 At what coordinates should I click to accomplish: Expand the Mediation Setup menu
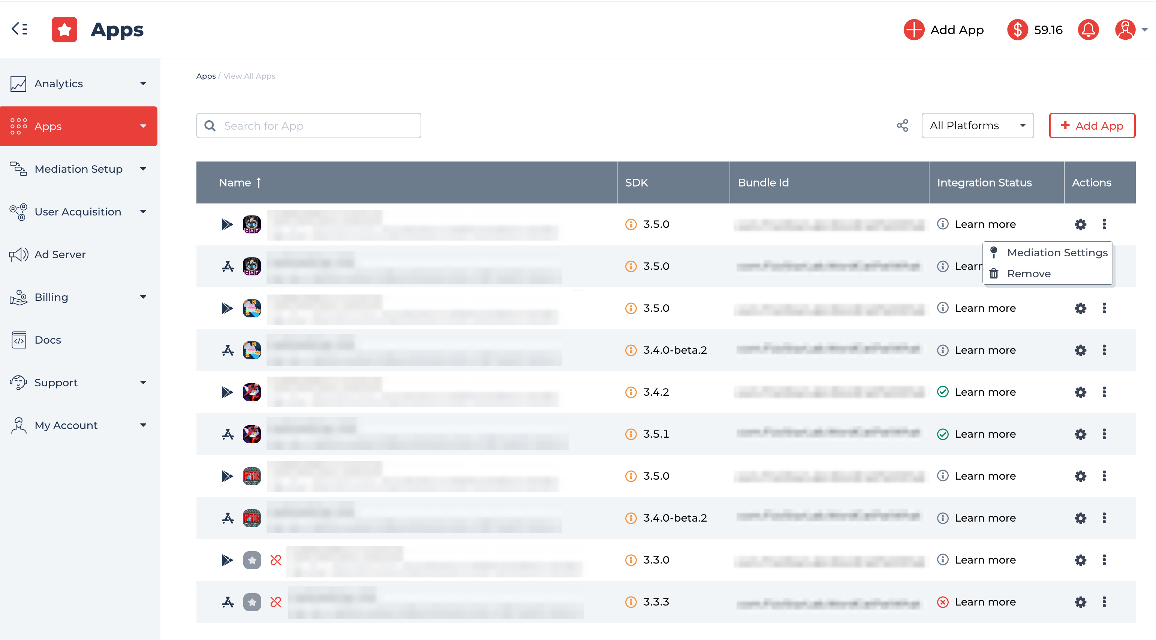[x=79, y=169]
